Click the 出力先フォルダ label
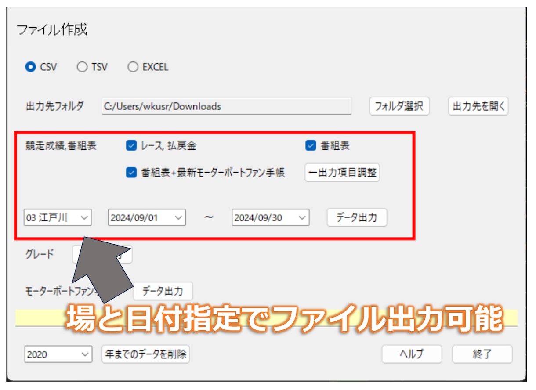 tap(55, 106)
